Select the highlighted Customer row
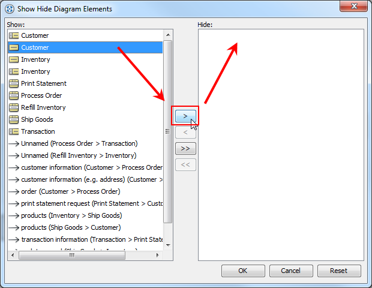Screen dimensions: 372x288 point(85,47)
